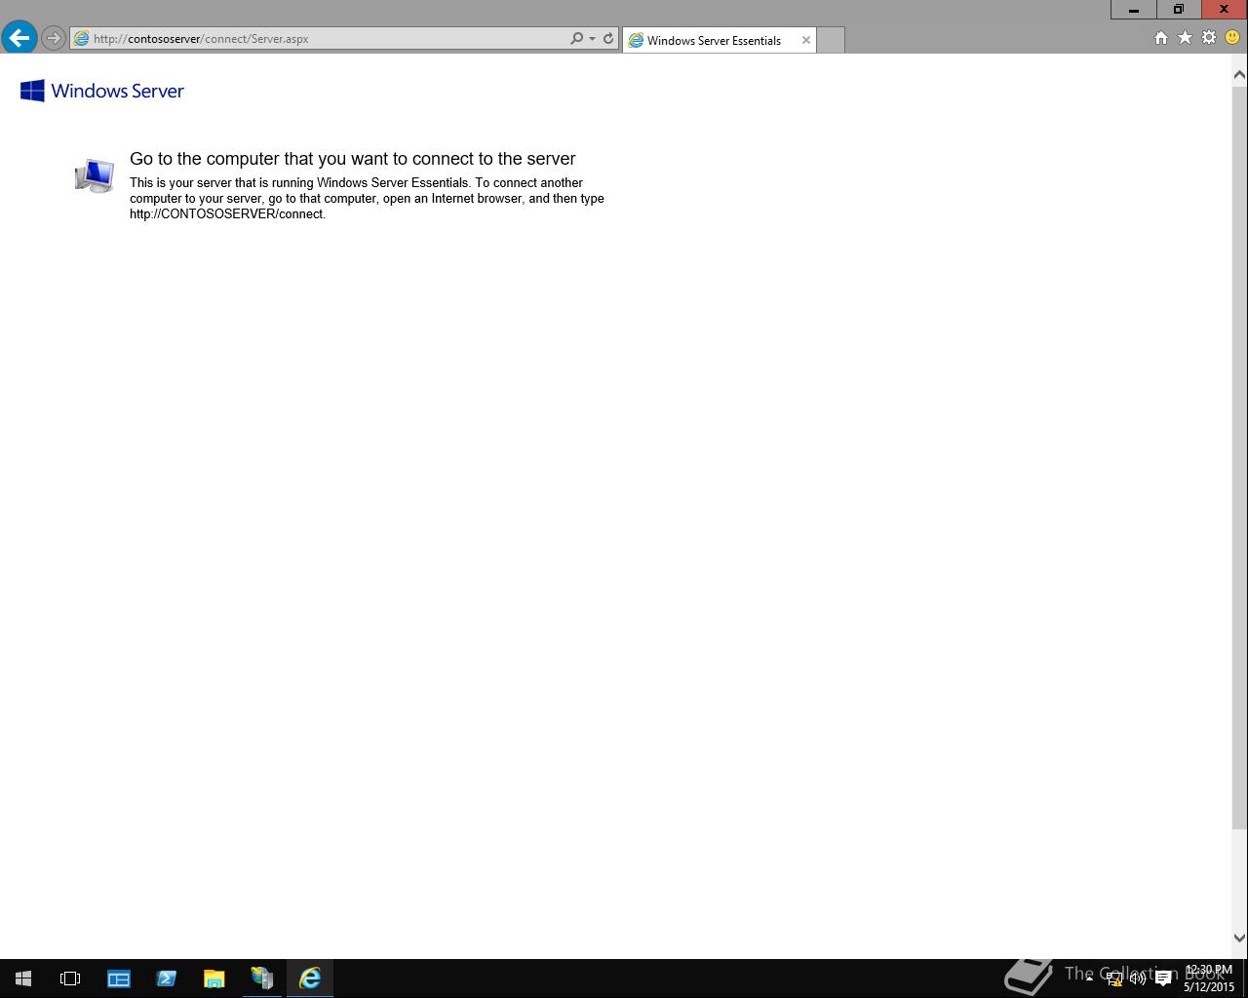Close the Internet Explorer window

pyautogui.click(x=1225, y=10)
